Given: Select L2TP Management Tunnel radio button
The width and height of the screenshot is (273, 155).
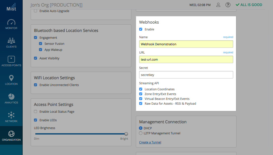Looking at the screenshot, I should tap(141, 133).
